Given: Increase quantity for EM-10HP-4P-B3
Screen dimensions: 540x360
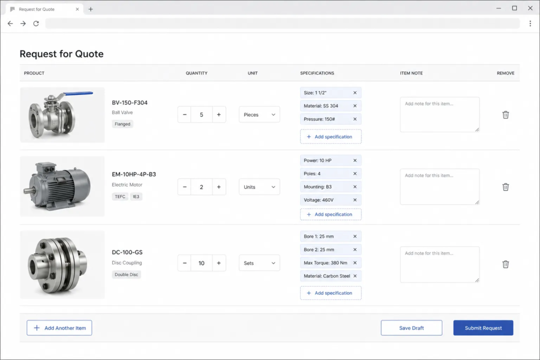Looking at the screenshot, I should (x=219, y=187).
